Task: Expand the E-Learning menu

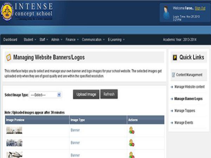Action: coord(116,40)
